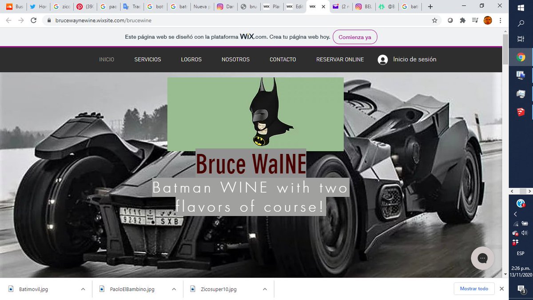Switch to the Pinterest tab
The width and height of the screenshot is (533, 300).
[85, 7]
